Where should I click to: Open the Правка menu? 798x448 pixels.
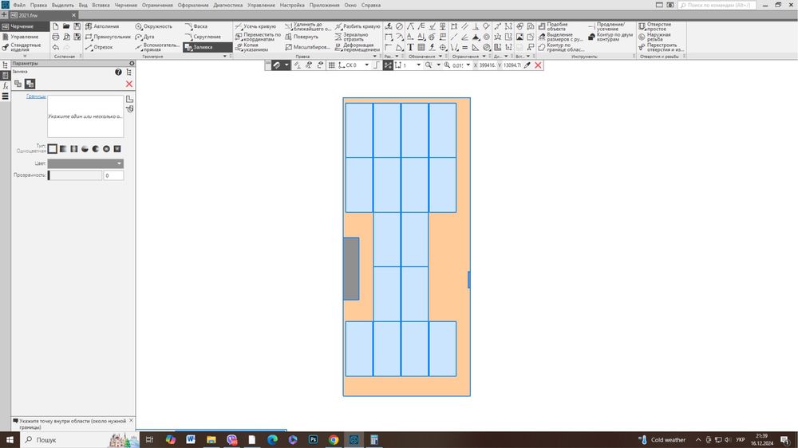[38, 5]
